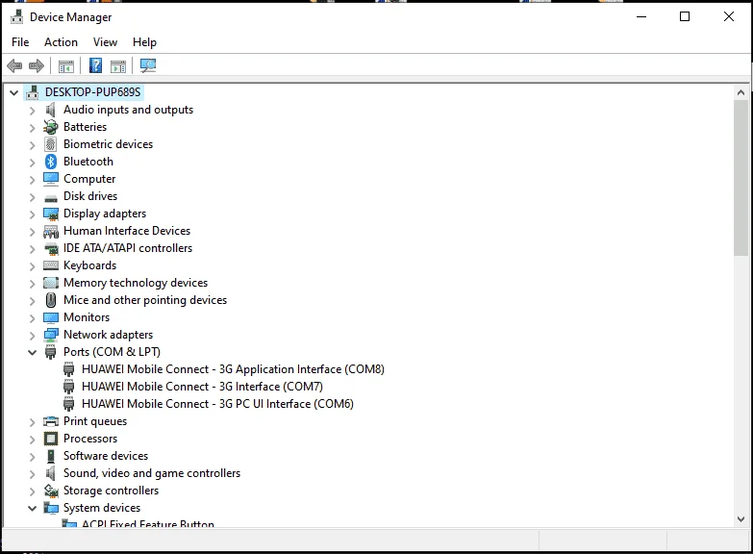Click the Processors chip icon
Viewport: 753px width, 554px height.
[50, 439]
